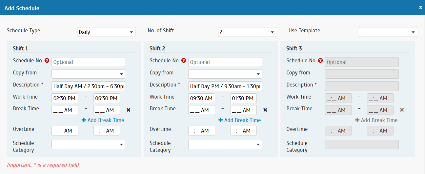
Task: Remove Shift 1 break time row
Action: 129,110
